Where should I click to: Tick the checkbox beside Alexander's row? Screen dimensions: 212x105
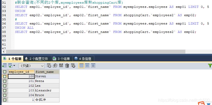coord(5,90)
